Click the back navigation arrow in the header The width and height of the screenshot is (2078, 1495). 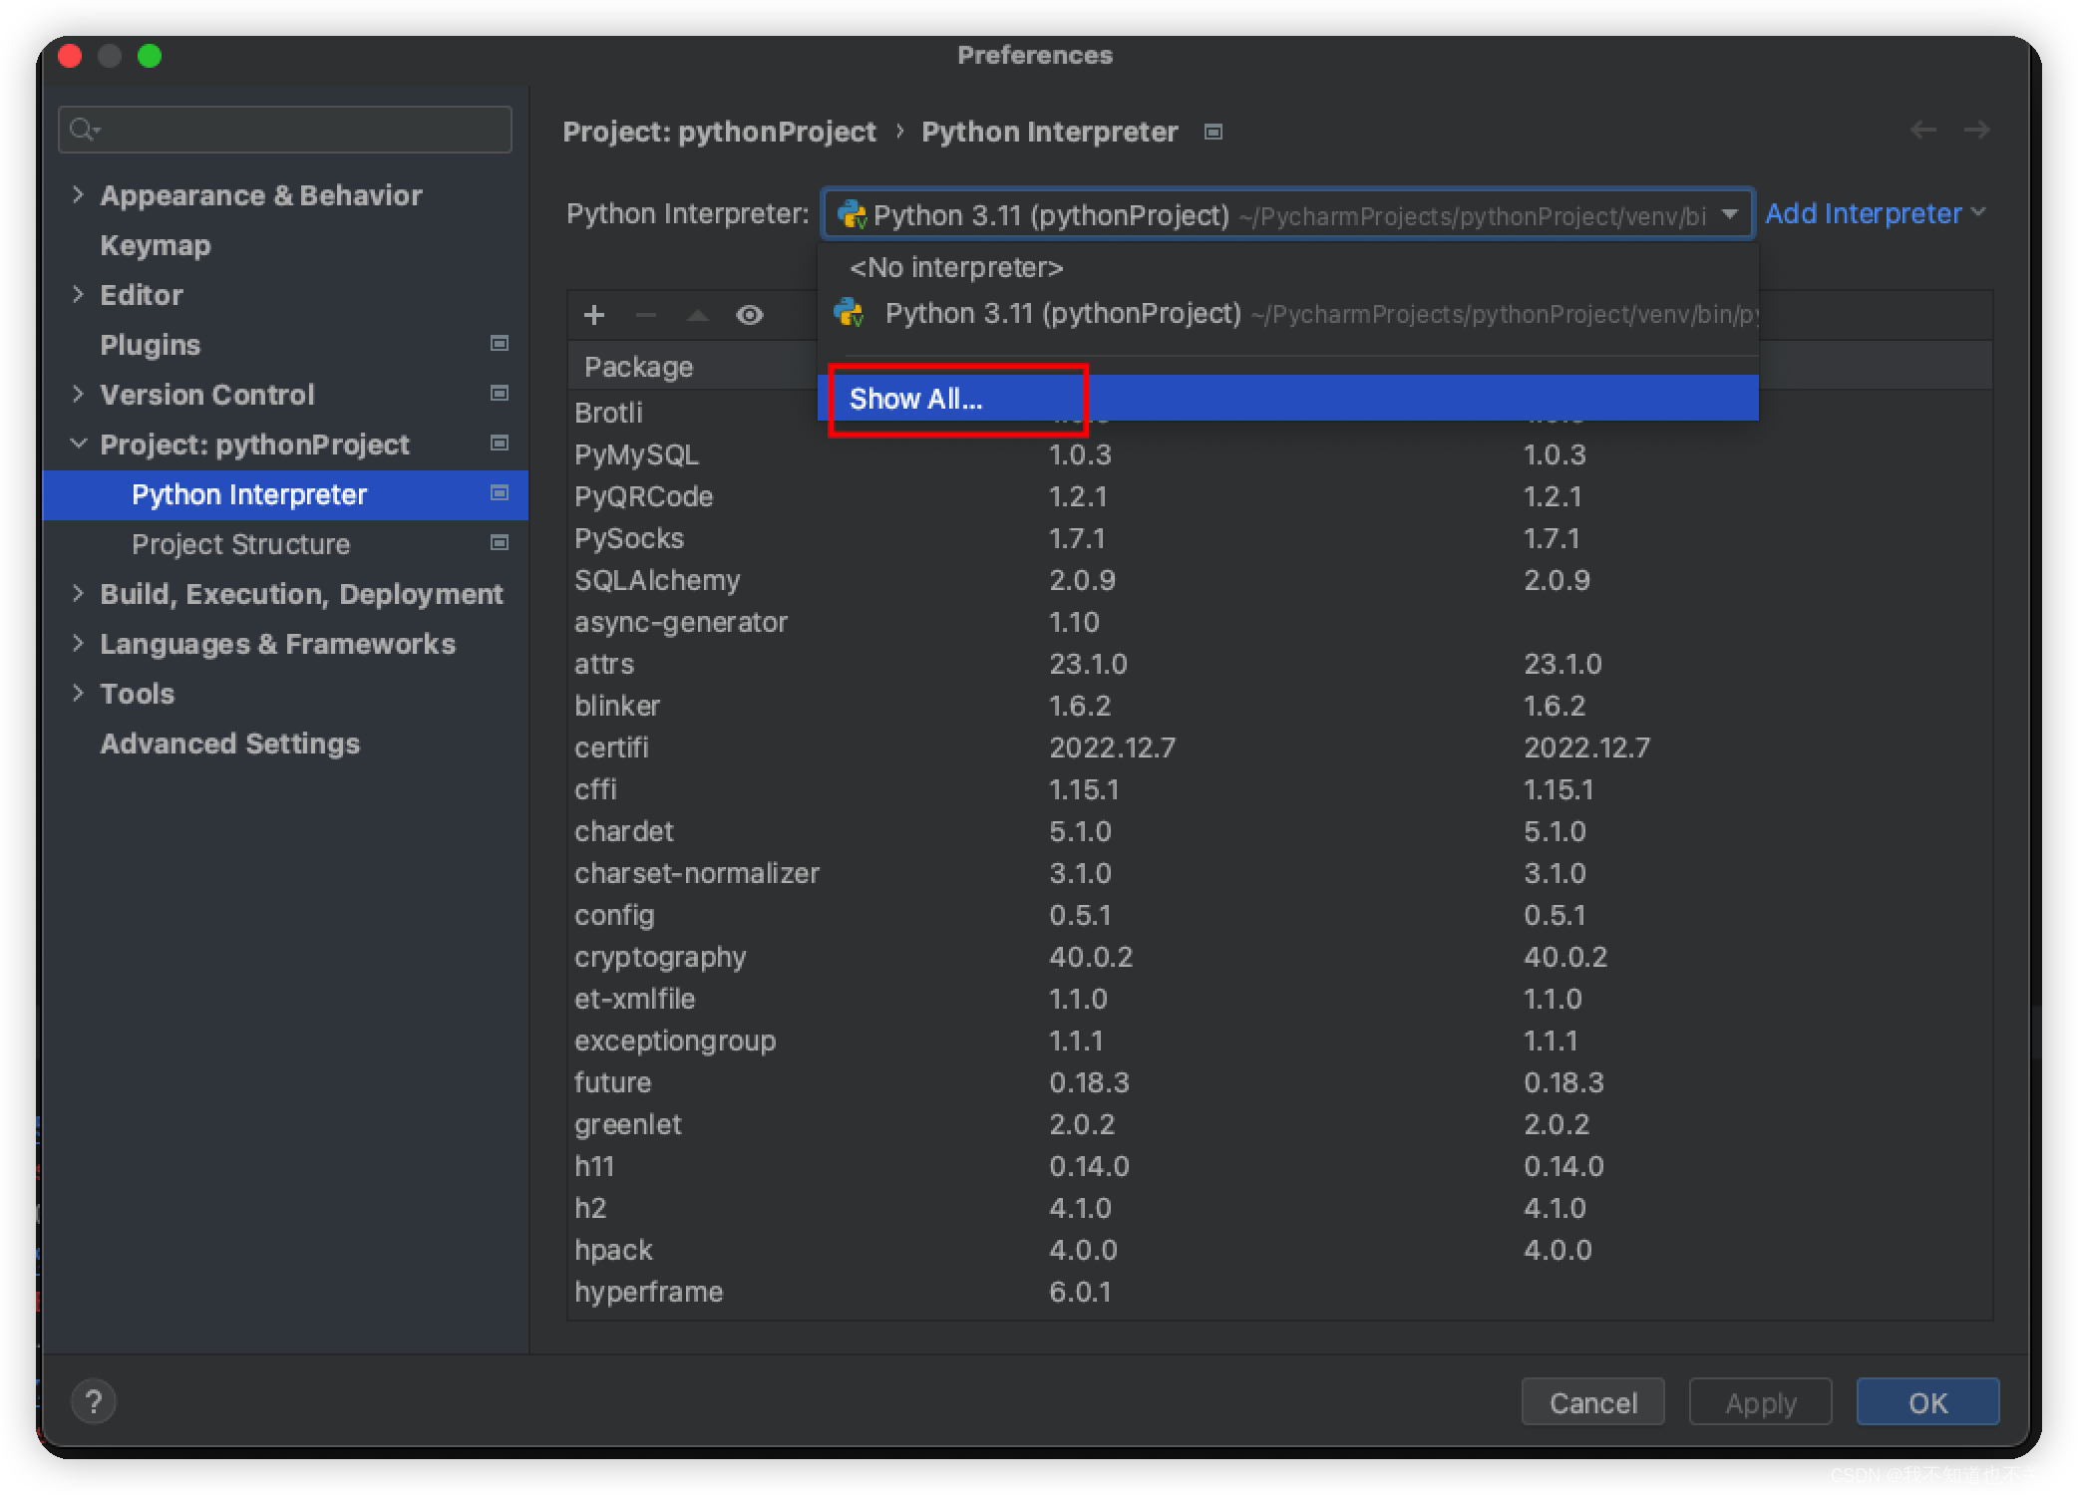[1923, 130]
